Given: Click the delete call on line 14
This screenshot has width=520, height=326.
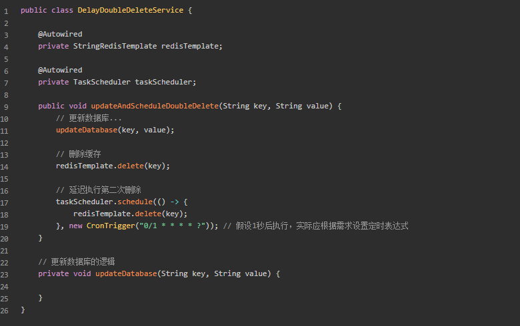Looking at the screenshot, I should [x=131, y=166].
